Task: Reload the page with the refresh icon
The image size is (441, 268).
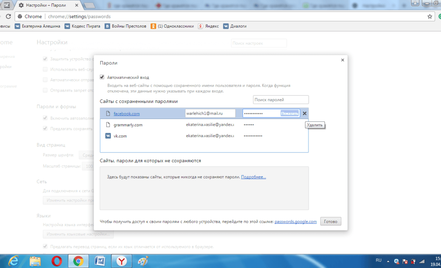Action: pyautogui.click(x=8, y=17)
